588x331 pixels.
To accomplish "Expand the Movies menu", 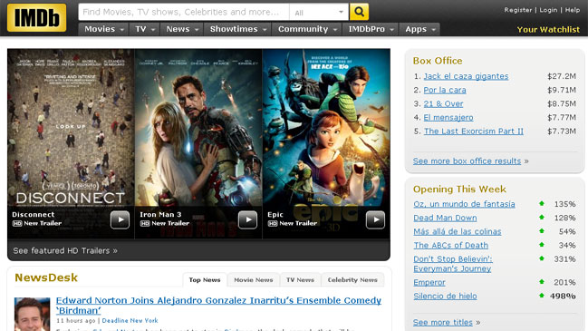I will pyautogui.click(x=103, y=29).
